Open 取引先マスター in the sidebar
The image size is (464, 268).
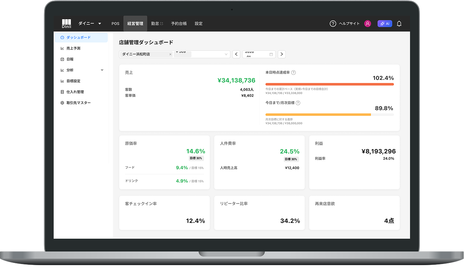78,103
